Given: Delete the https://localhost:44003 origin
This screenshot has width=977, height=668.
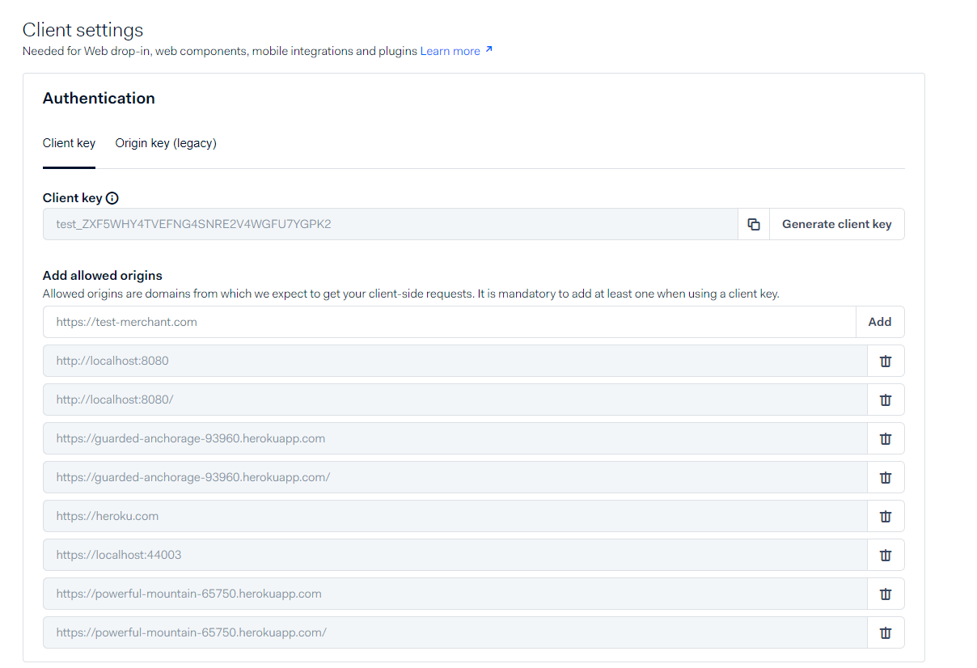Looking at the screenshot, I should (886, 555).
